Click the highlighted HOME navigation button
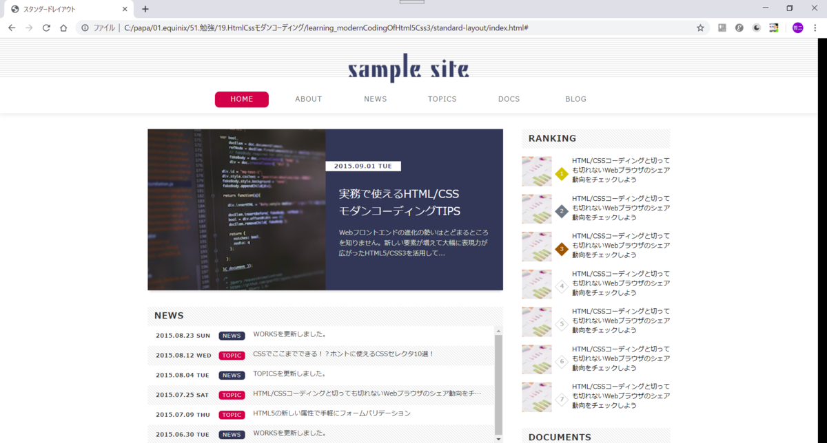This screenshot has width=827, height=443. (241, 99)
